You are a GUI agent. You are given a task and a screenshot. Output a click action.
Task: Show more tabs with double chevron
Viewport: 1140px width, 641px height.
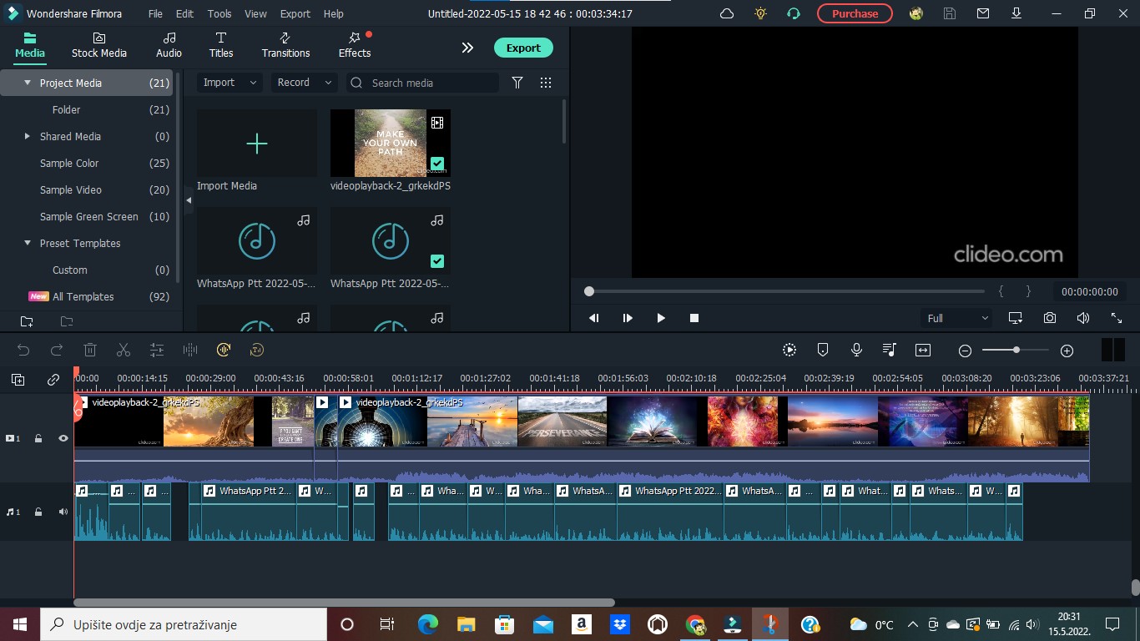click(x=467, y=48)
